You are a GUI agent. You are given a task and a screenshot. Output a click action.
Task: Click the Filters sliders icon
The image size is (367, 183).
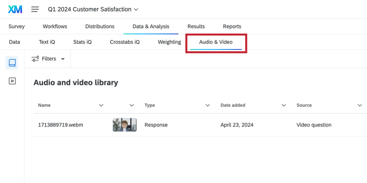coord(35,59)
